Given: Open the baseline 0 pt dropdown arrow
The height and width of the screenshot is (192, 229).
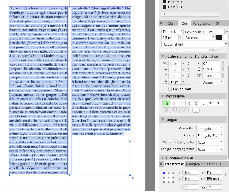Looking at the screenshot, I should click(184, 75).
